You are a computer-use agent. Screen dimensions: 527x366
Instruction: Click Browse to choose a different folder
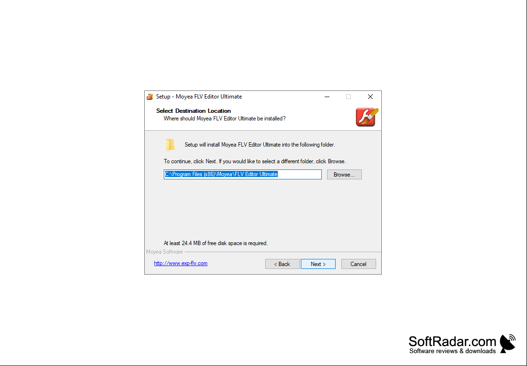click(344, 174)
